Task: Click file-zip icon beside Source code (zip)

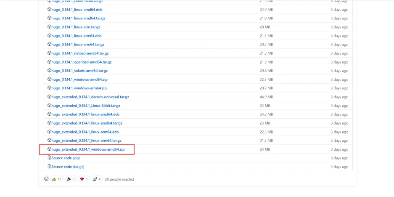Action: click(x=49, y=158)
